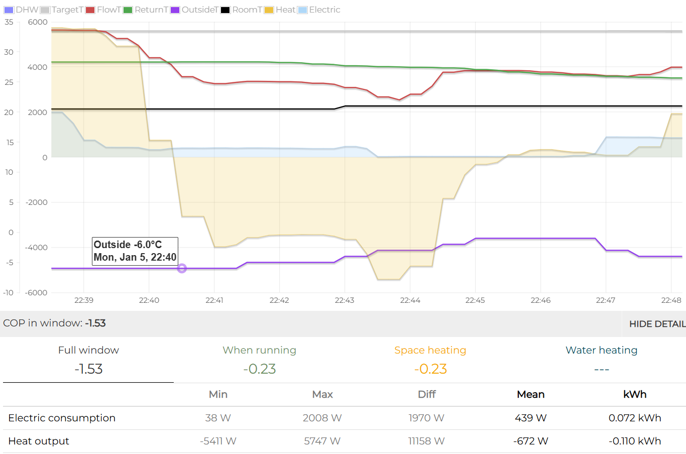Toggle the ReturnT series label
Viewport: 686px width, 454px height.
(x=151, y=10)
